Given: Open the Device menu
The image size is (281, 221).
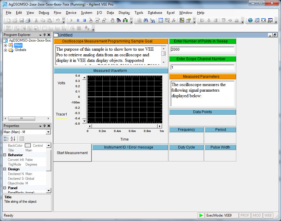Looking at the screenshot, I should click(71, 13).
